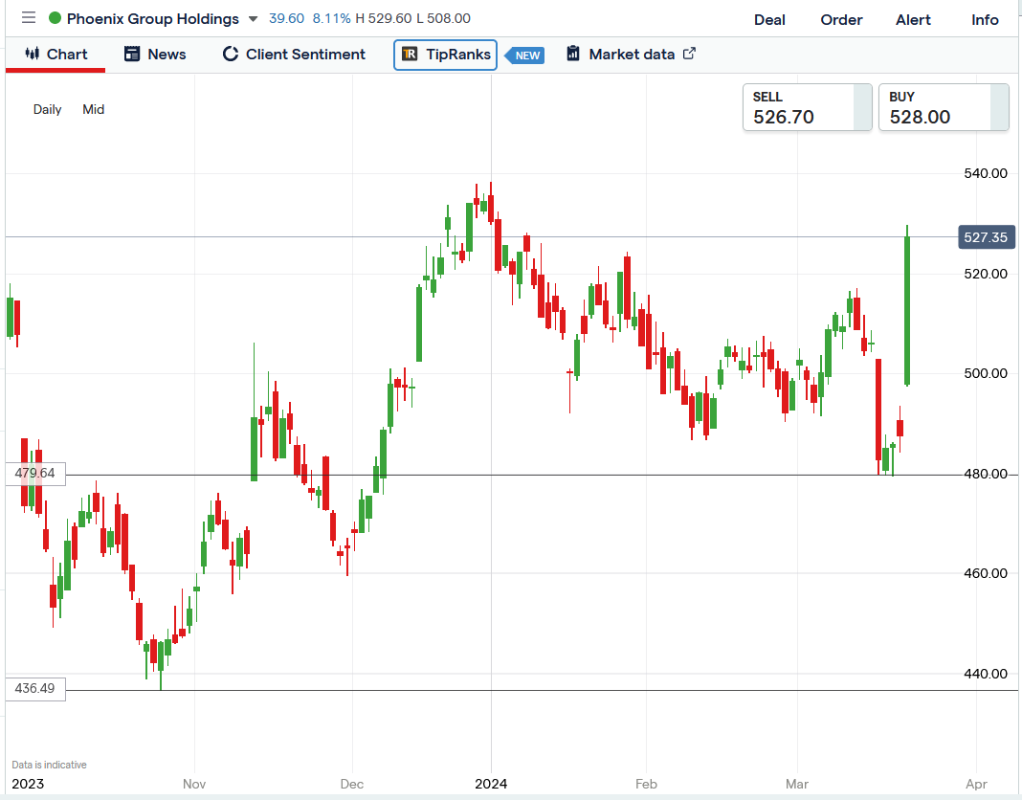Click the green market status dot
The width and height of the screenshot is (1022, 800).
pos(56,18)
